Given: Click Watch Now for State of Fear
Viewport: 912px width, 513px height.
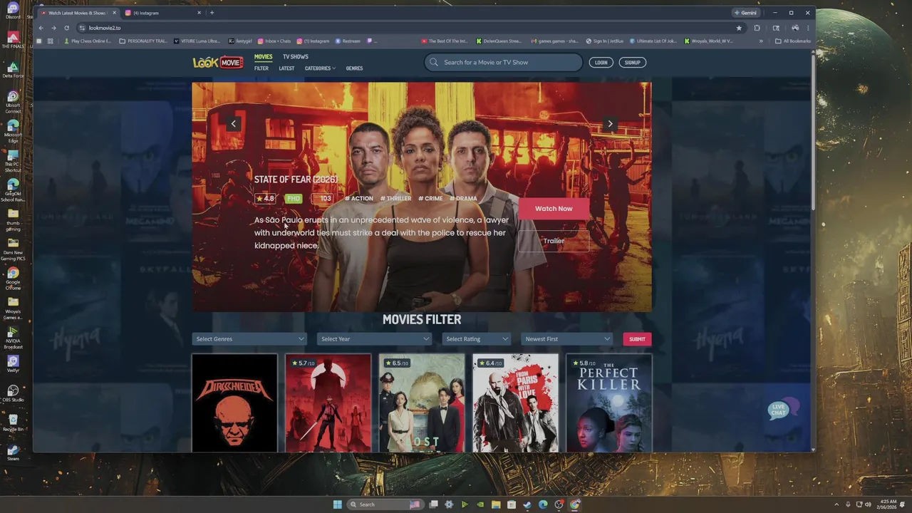Looking at the screenshot, I should pos(554,209).
